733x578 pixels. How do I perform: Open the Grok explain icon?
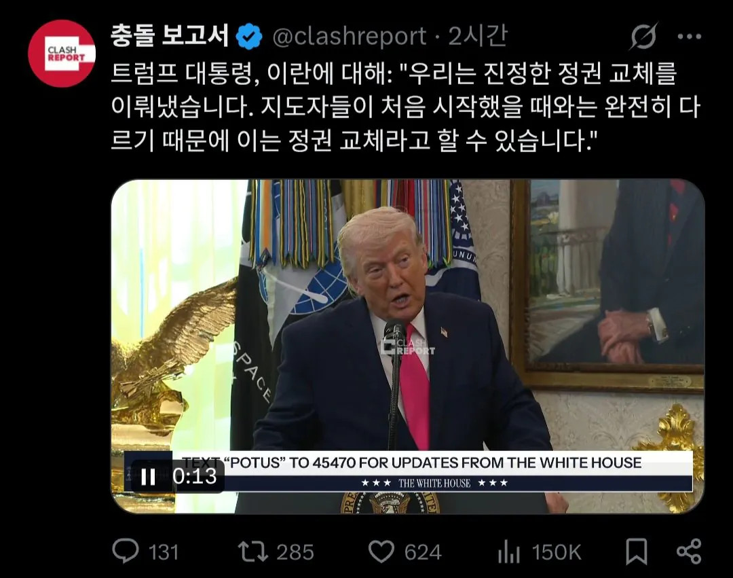643,36
